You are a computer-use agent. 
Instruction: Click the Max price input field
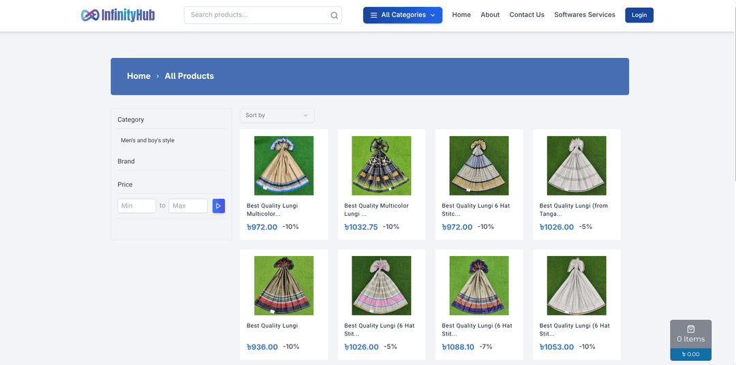(x=188, y=206)
